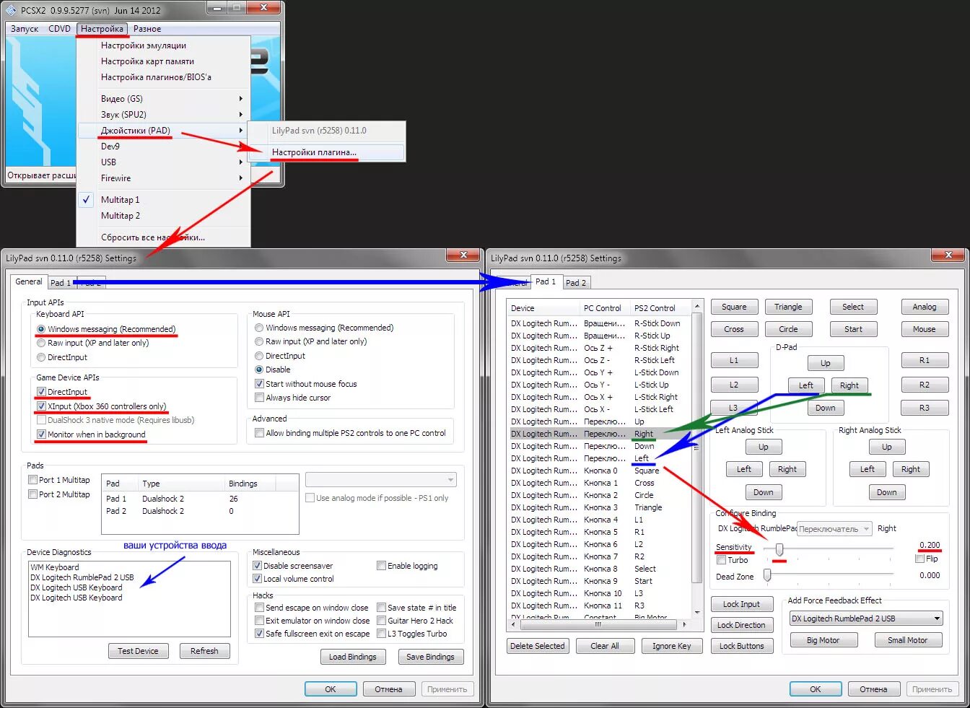
Task: Click the Test Device button
Action: (138, 651)
